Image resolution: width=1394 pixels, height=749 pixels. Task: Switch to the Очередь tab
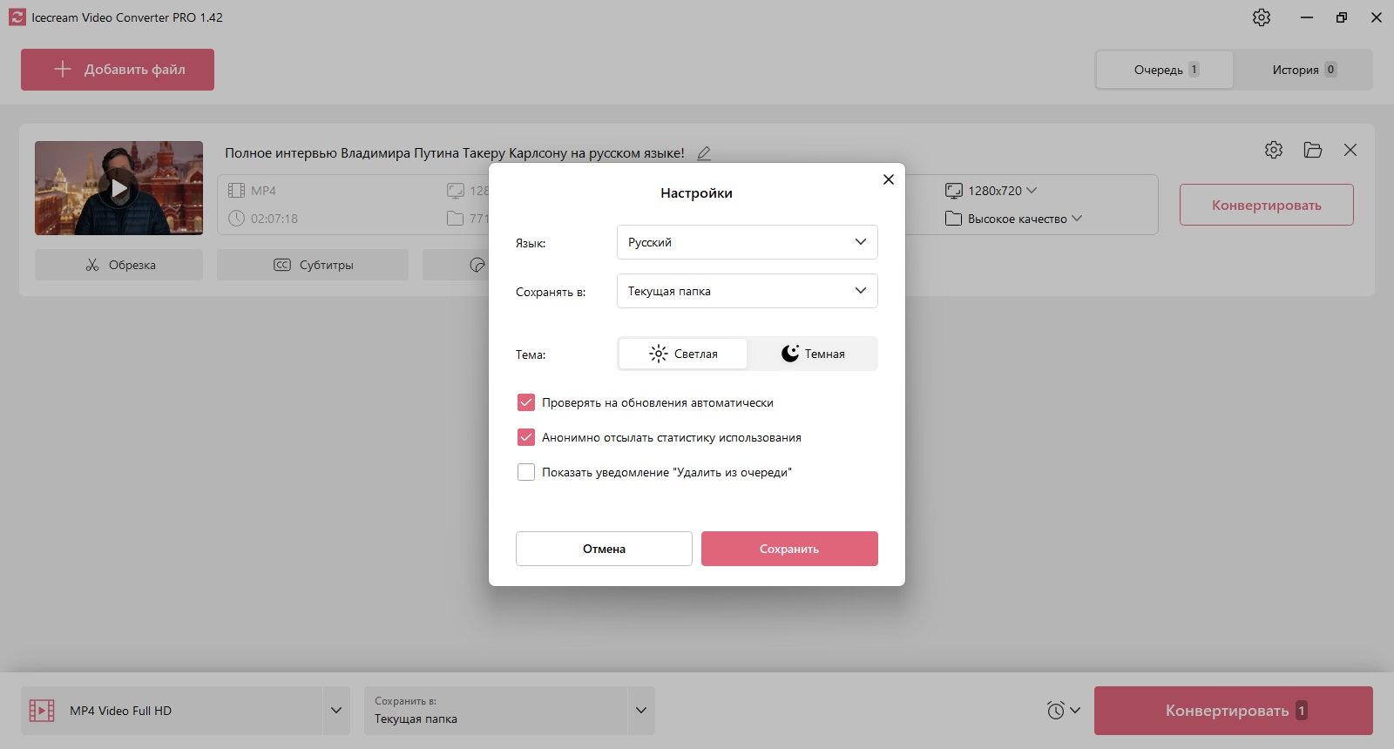(x=1165, y=70)
